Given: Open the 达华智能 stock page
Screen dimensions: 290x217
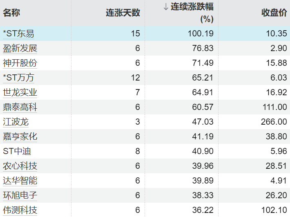Looking at the screenshot, I should pyautogui.click(x=20, y=181).
